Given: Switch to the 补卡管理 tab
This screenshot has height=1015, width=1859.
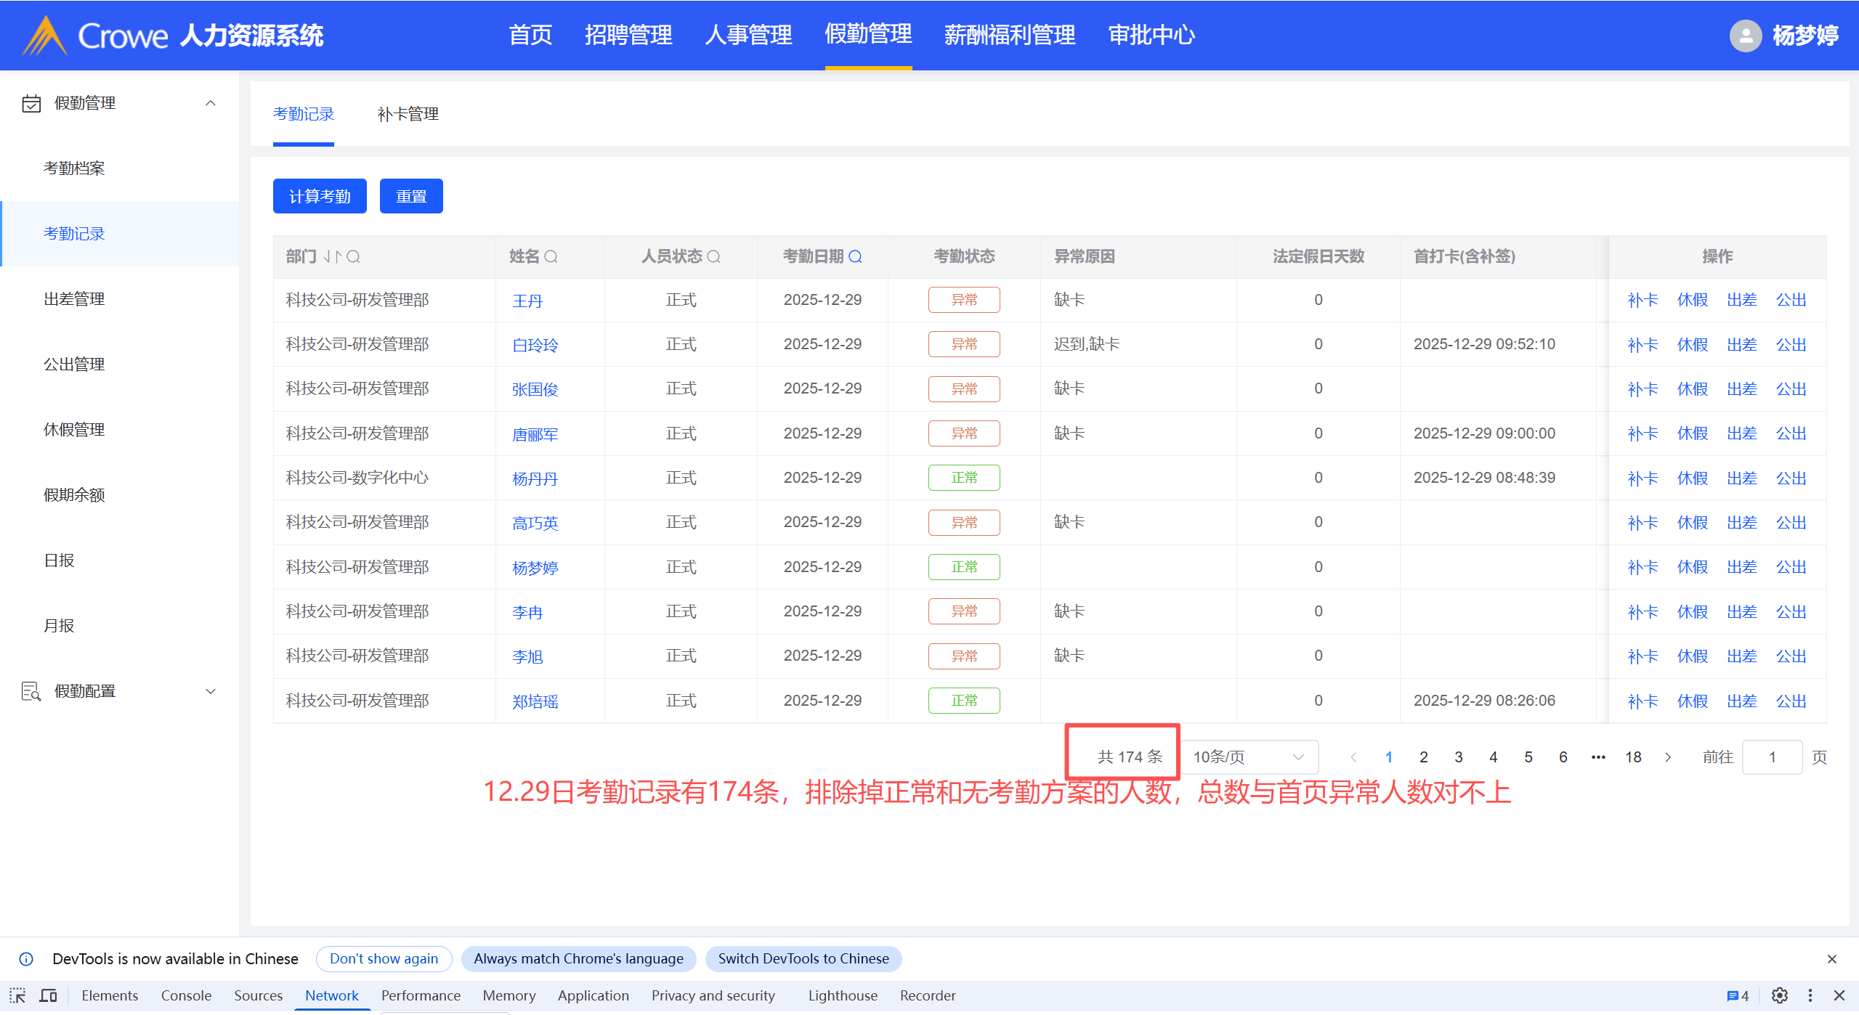Looking at the screenshot, I should (408, 114).
